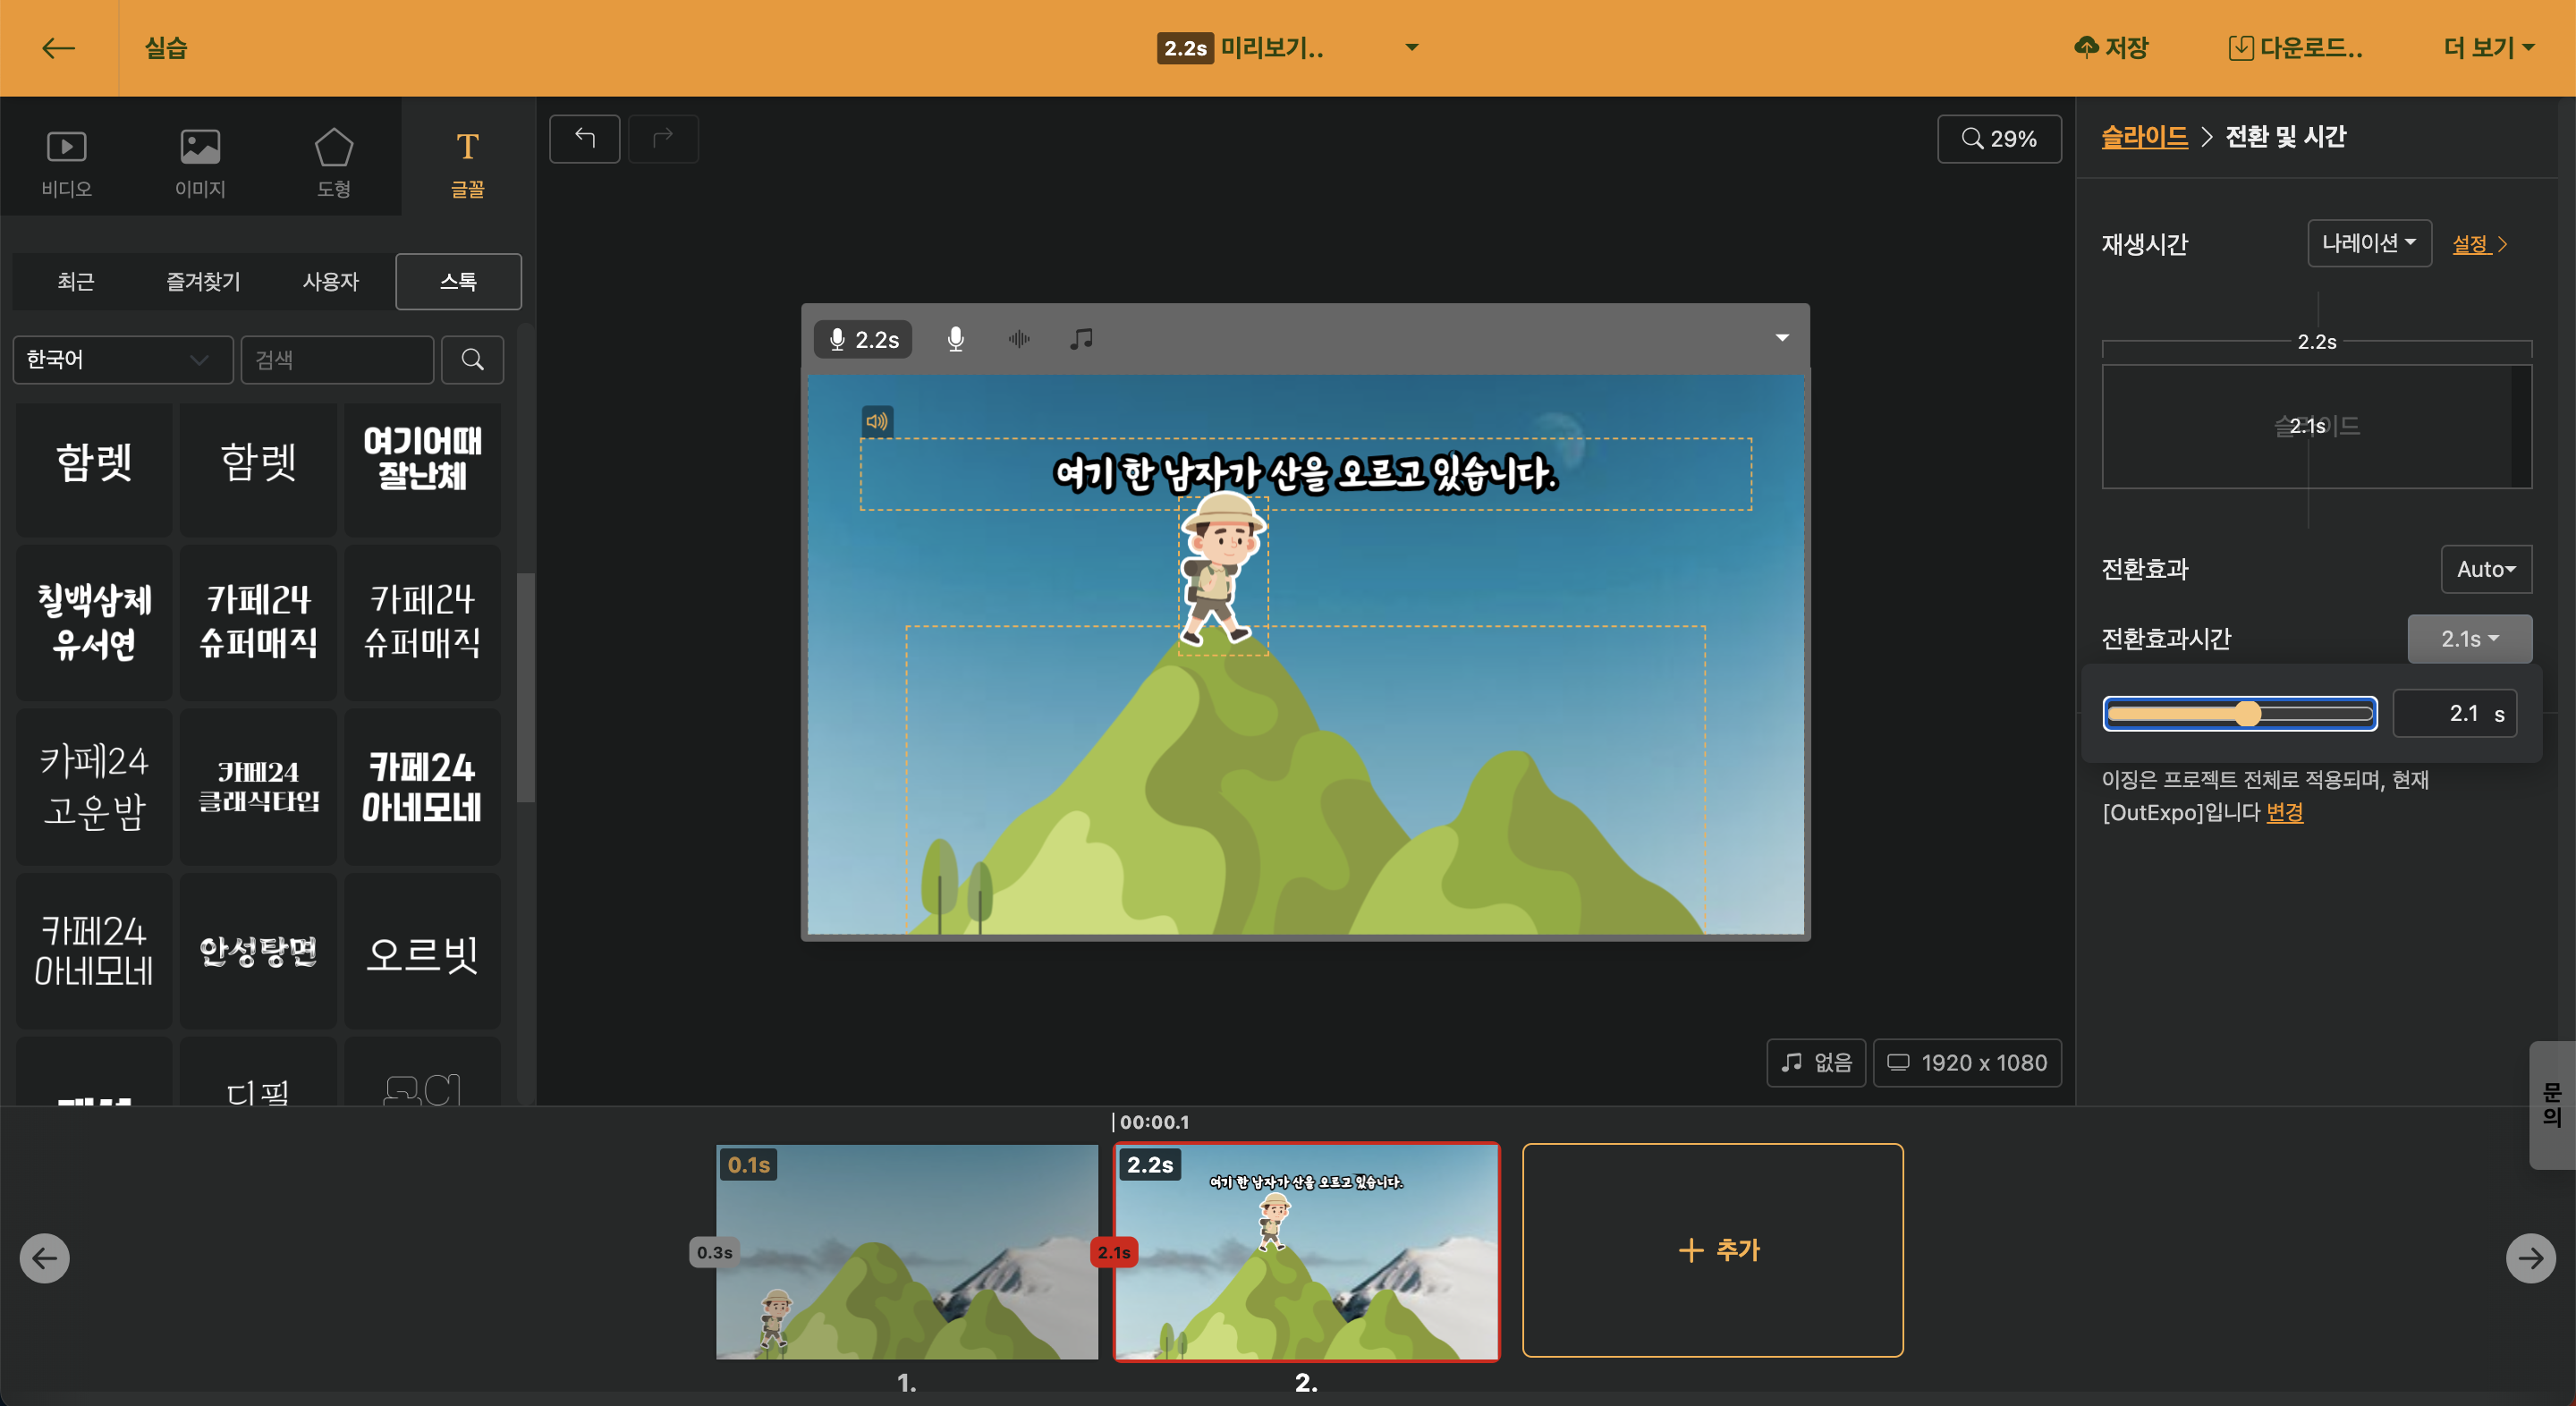Click the undo arrow icon
Viewport: 2576px width, 1406px height.
pos(585,138)
